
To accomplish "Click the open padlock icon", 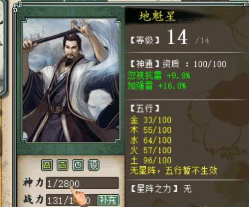I will [x=62, y=165].
